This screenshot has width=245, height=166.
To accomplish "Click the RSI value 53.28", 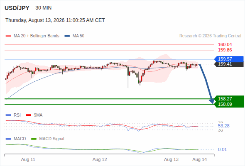I will tap(224, 126).
